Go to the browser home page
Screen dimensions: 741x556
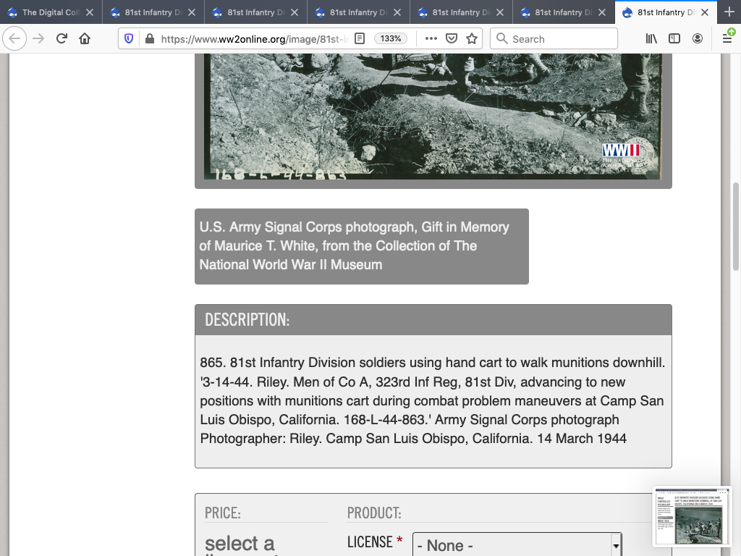pos(85,38)
